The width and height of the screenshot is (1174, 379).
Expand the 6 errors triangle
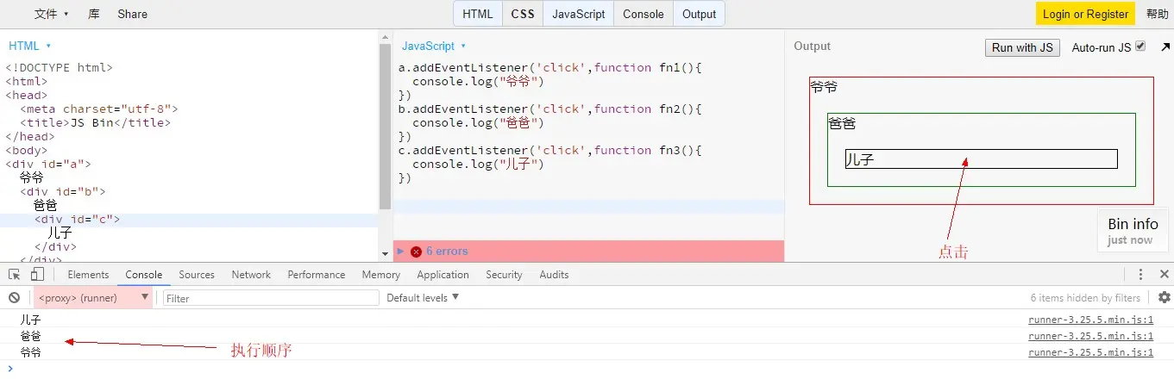(400, 252)
